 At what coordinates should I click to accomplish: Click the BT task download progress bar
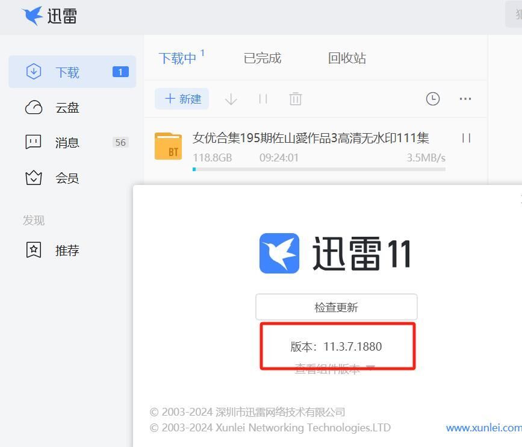tap(319, 169)
